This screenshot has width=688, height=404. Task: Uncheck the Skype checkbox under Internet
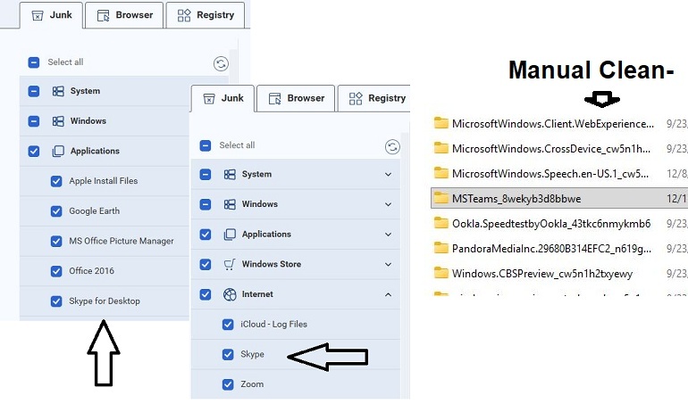point(228,354)
